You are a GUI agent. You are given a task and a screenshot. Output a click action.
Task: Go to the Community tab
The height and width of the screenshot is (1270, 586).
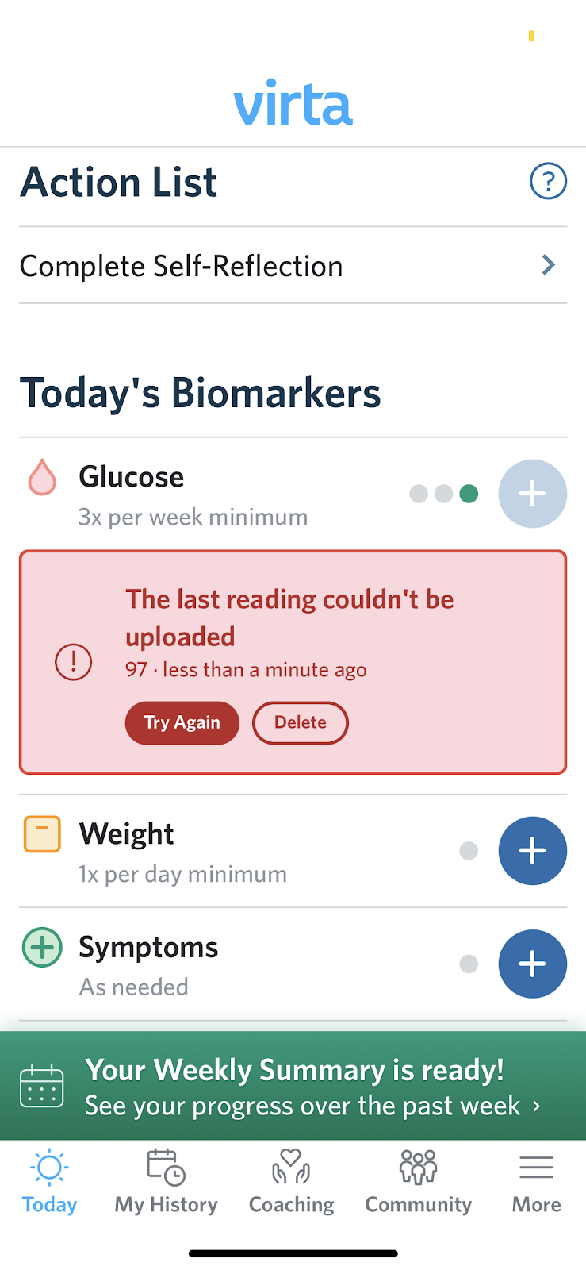pos(418,1183)
